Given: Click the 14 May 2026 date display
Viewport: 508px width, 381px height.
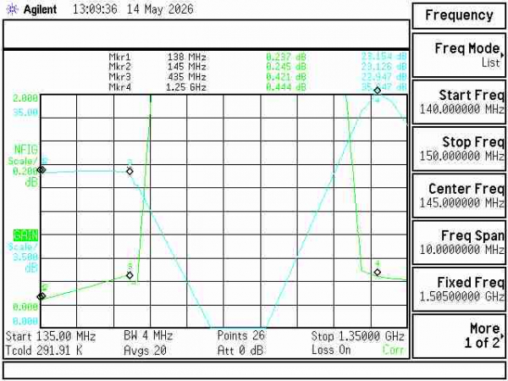Looking at the screenshot, I should point(160,9).
